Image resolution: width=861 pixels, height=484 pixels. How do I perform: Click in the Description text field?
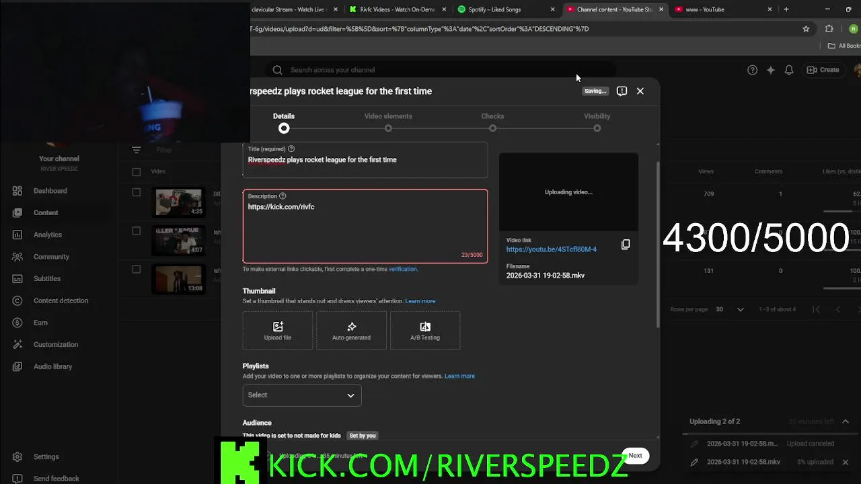[x=365, y=227]
